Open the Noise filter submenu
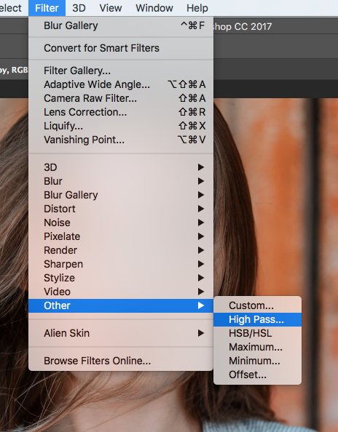Image resolution: width=338 pixels, height=432 pixels. [121, 223]
